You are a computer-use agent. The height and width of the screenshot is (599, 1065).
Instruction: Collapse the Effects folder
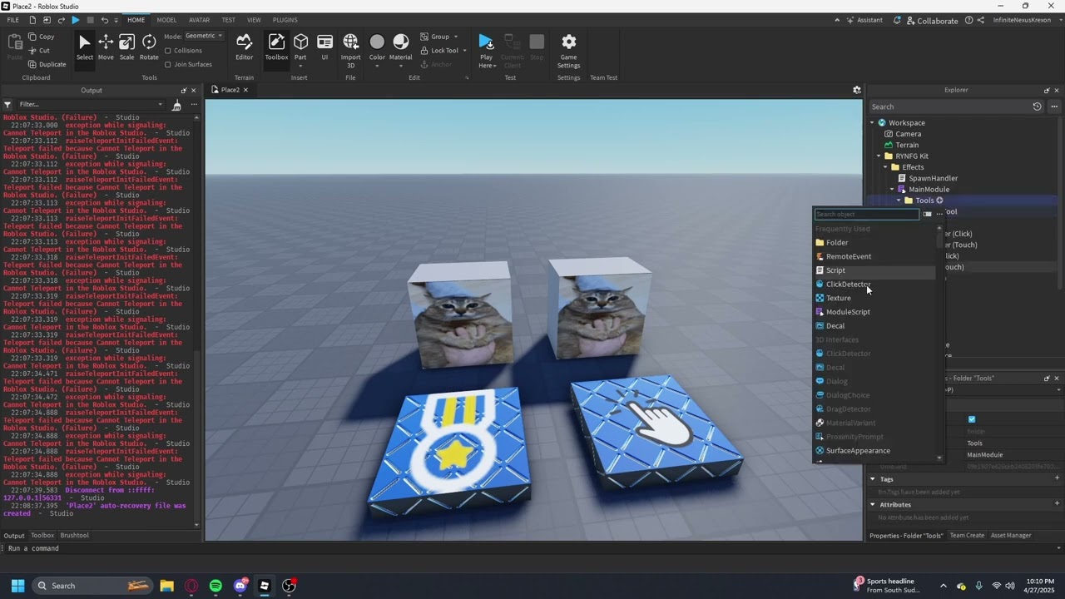coord(885,167)
